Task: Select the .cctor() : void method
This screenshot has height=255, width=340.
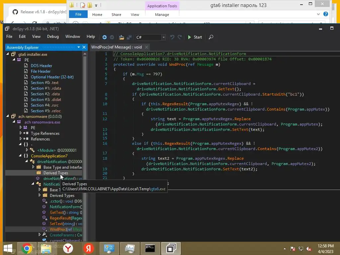Action: [66, 201]
